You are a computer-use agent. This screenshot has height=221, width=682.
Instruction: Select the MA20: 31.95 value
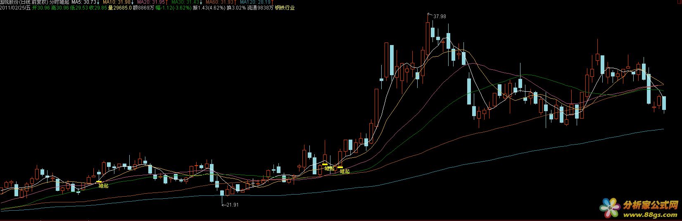coord(151,2)
